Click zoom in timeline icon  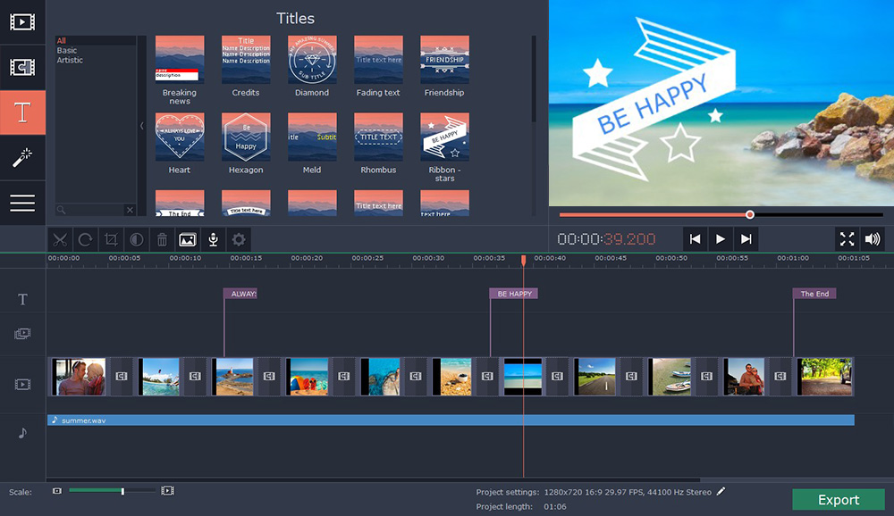coord(168,491)
